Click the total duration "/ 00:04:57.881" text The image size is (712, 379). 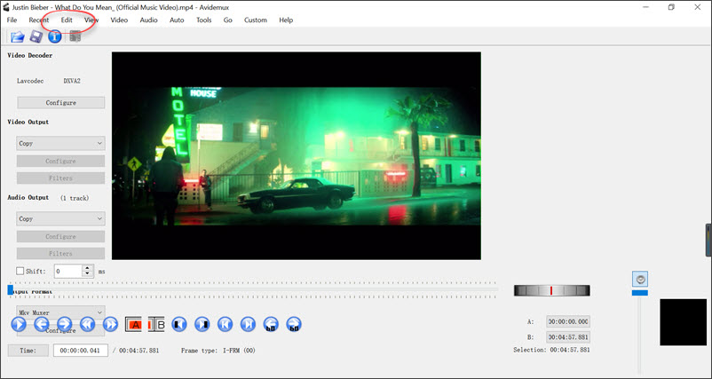[x=136, y=351]
